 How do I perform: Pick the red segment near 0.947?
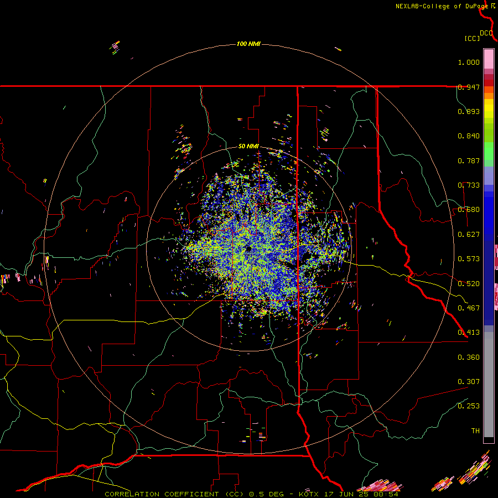point(489,83)
